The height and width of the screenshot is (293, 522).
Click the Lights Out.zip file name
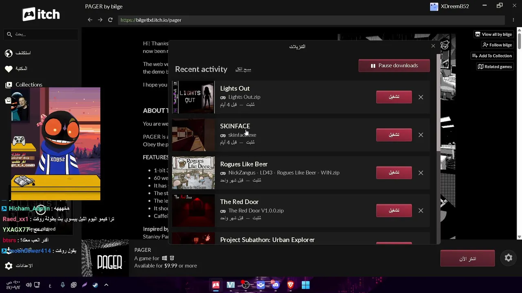(244, 97)
